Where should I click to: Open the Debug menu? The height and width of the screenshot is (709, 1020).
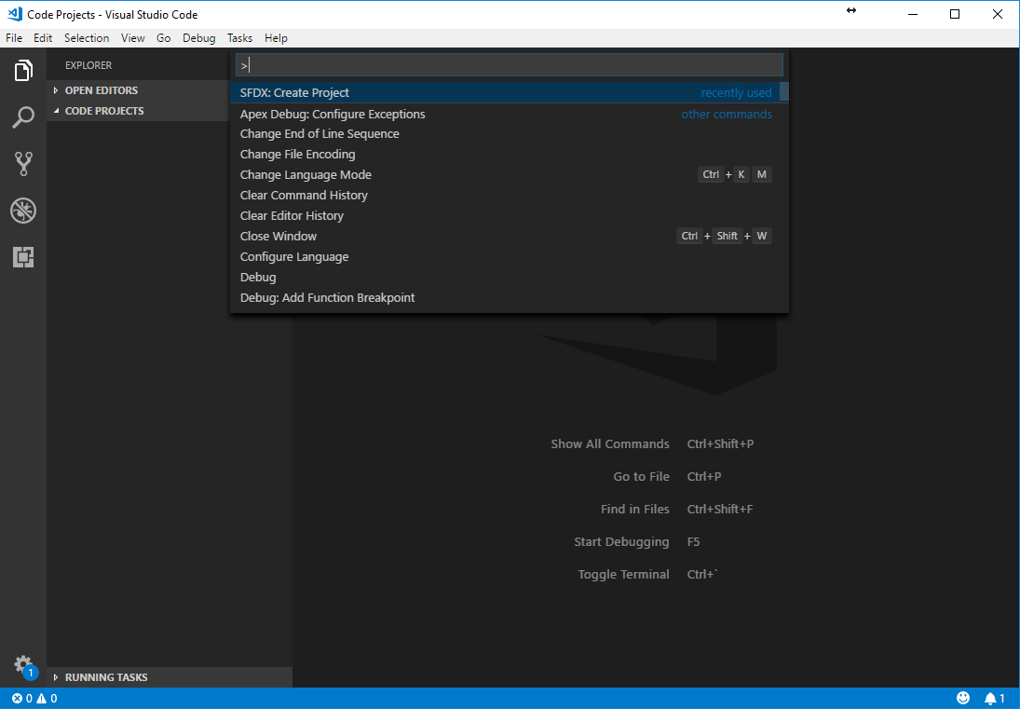coord(199,37)
